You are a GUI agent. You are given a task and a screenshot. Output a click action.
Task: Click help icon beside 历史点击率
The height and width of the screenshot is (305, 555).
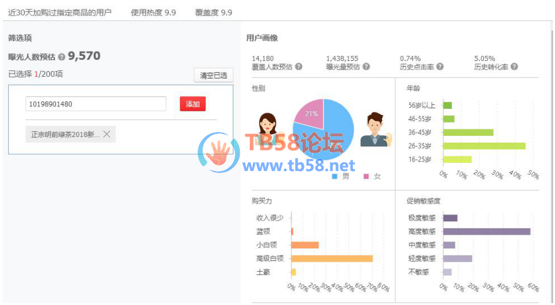coord(440,67)
